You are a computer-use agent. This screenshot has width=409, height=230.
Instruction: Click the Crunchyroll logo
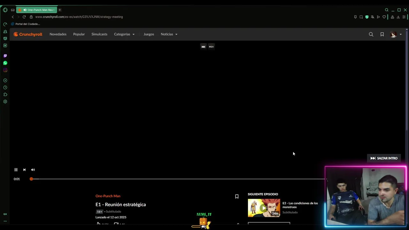[28, 34]
